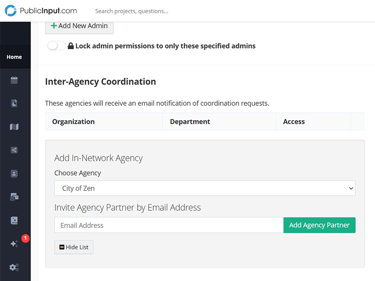Click the Add New Admin button
Screen dimensions: 375x281
[x=79, y=26]
